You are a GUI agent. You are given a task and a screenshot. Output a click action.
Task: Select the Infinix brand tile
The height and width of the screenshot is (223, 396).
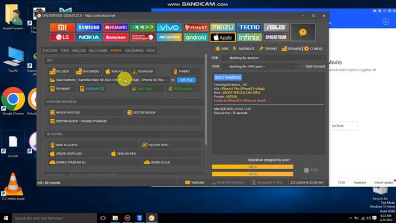click(x=249, y=37)
